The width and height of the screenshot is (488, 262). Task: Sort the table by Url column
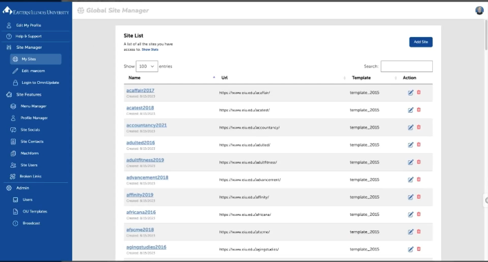pos(224,78)
